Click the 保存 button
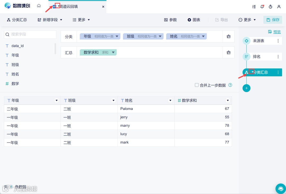 (272, 20)
